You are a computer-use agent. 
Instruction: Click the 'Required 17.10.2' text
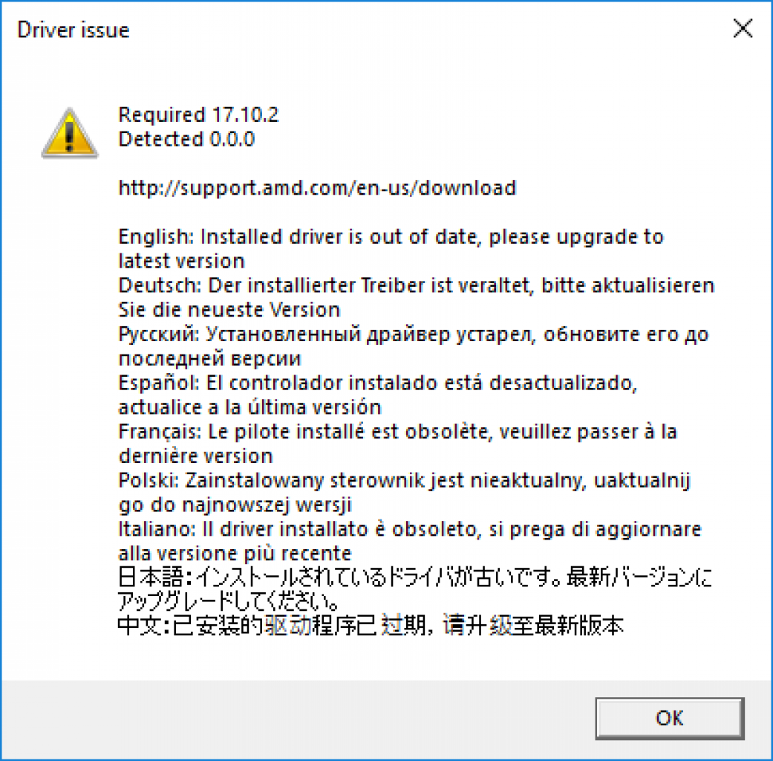[x=198, y=115]
